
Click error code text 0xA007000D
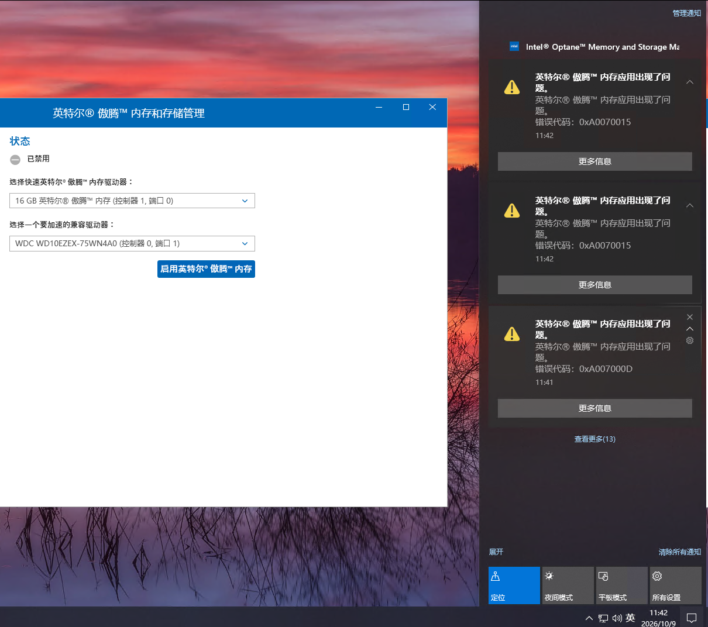click(x=606, y=368)
